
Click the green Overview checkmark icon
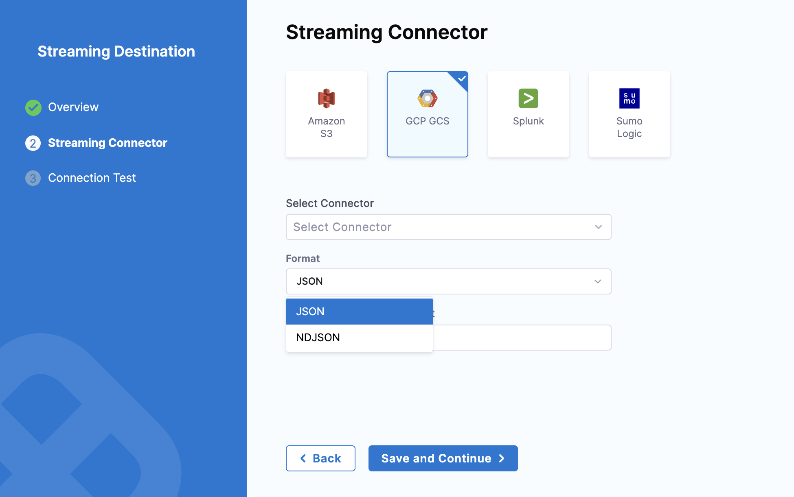[x=33, y=107]
